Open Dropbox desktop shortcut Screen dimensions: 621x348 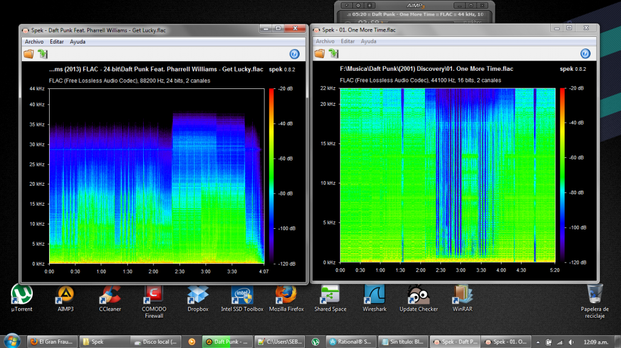pyautogui.click(x=198, y=298)
